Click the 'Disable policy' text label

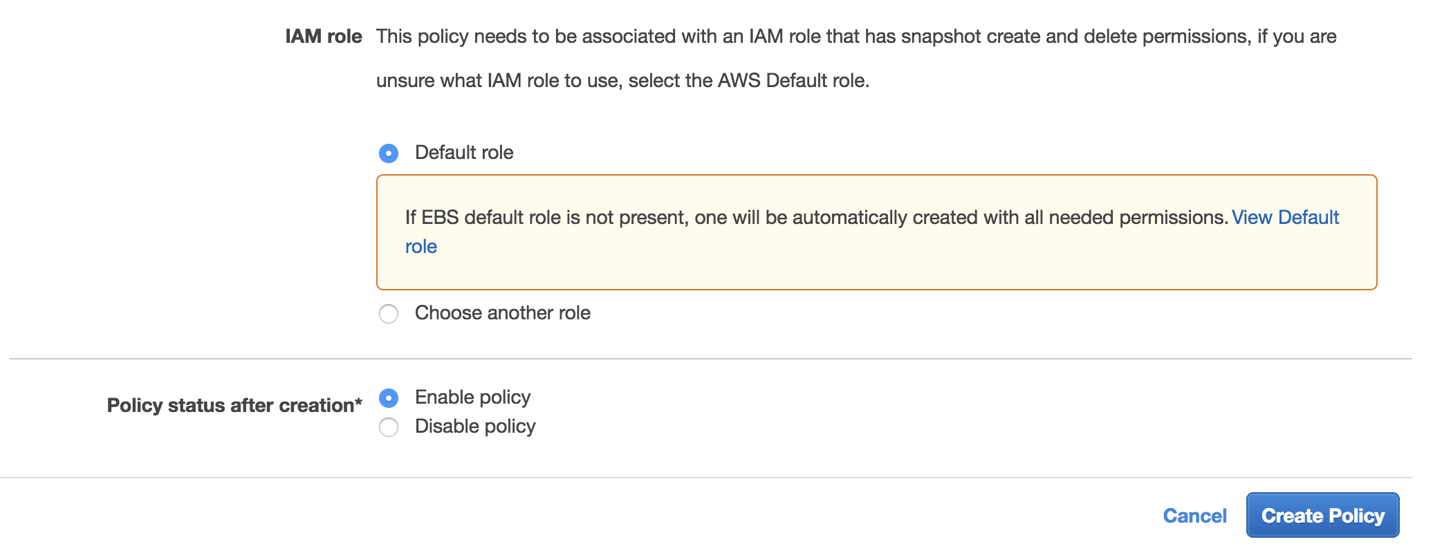tap(475, 427)
